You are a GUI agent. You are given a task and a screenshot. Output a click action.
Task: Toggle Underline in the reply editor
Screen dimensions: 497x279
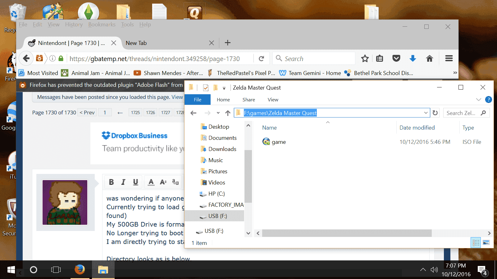point(135,182)
